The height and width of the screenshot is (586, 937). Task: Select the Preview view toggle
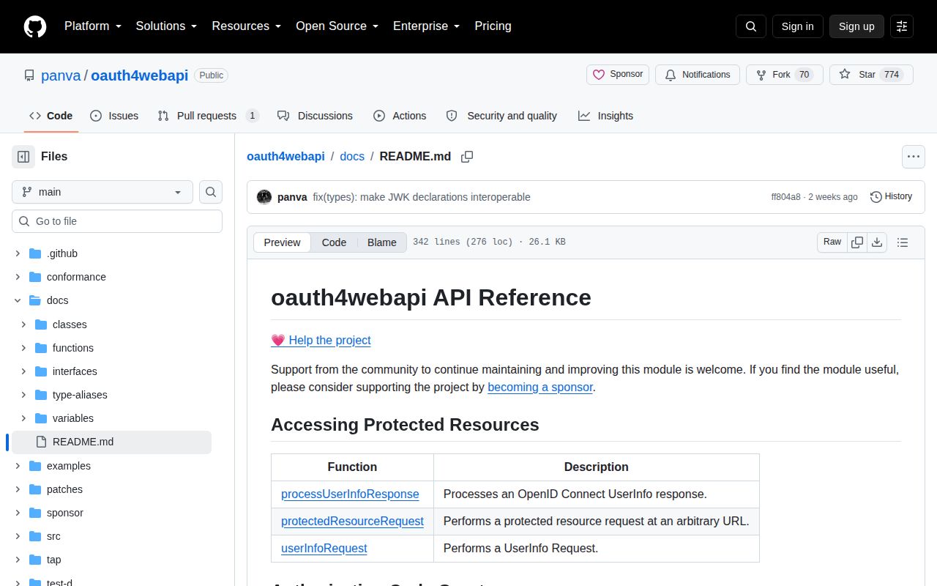(282, 242)
